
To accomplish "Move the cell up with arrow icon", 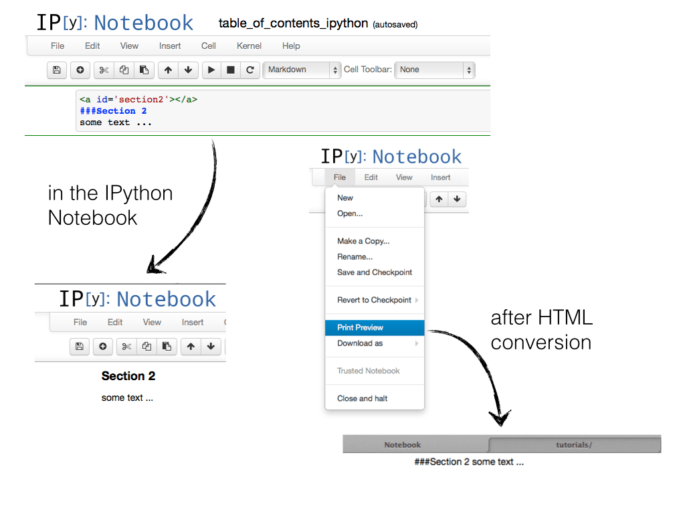I will pos(167,70).
